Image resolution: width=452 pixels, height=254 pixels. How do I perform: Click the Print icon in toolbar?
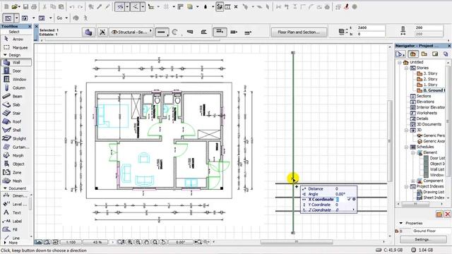coord(34,6)
